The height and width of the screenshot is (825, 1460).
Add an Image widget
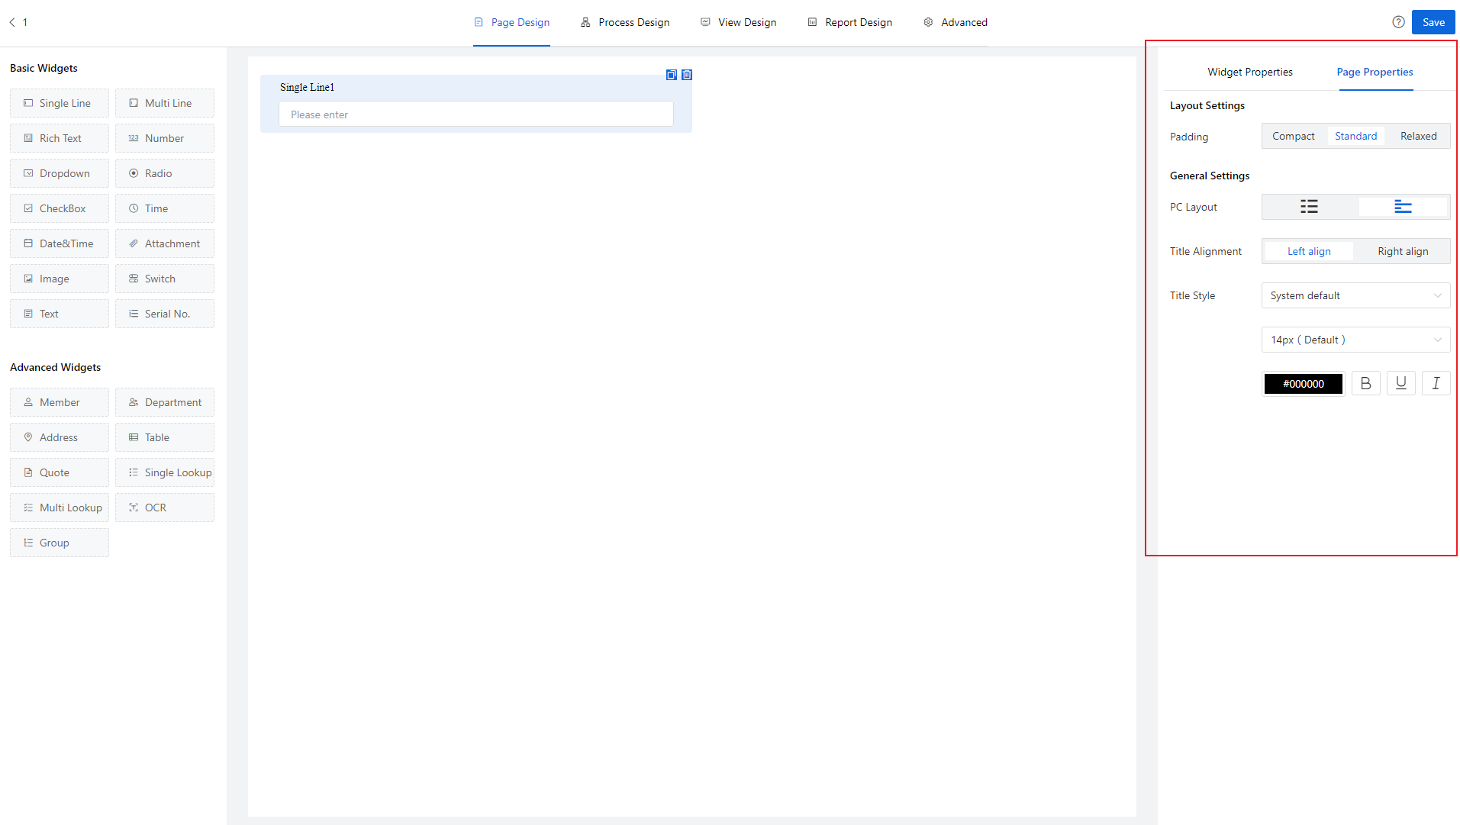pyautogui.click(x=60, y=279)
